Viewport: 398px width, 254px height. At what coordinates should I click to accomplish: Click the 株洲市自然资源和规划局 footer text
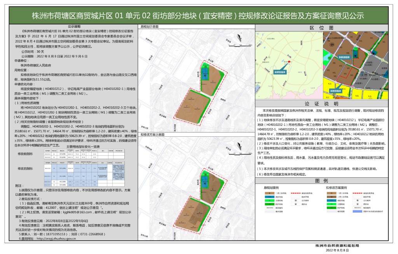337,246
